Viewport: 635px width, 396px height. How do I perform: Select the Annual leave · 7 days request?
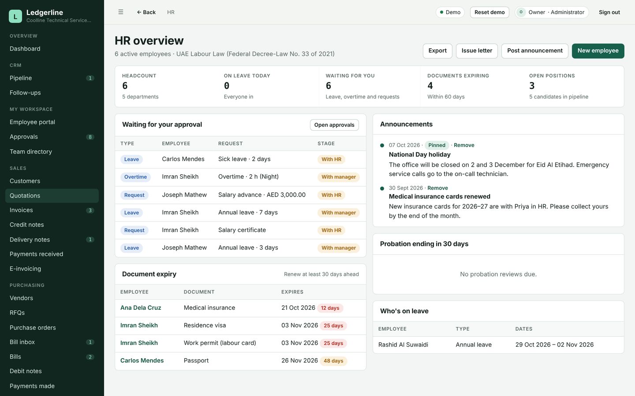[x=240, y=213]
